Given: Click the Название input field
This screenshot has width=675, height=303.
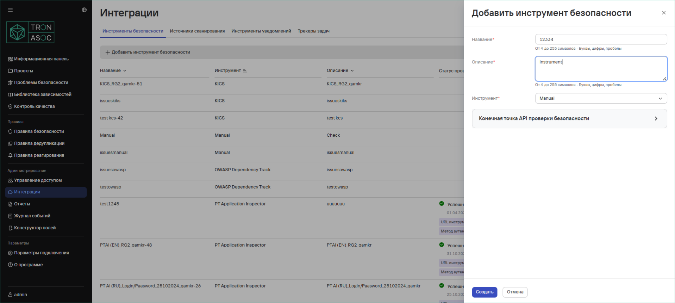Looking at the screenshot, I should coord(601,39).
